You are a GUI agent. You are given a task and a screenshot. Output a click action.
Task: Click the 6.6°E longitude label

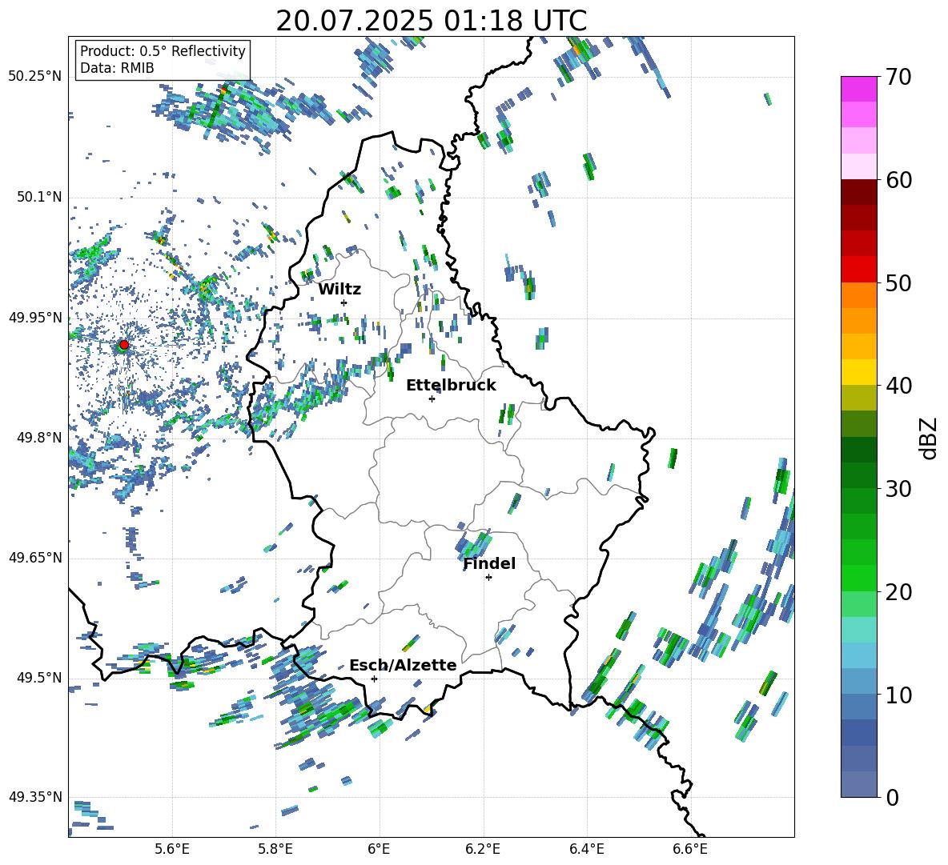pos(690,849)
